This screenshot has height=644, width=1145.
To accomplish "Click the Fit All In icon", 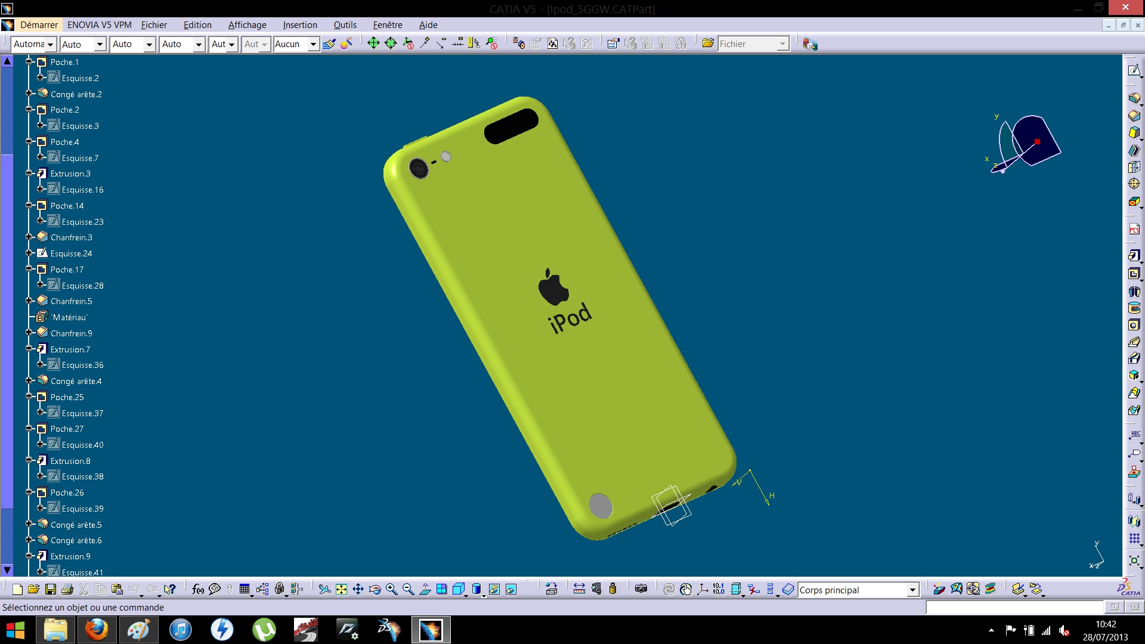I will [x=341, y=590].
